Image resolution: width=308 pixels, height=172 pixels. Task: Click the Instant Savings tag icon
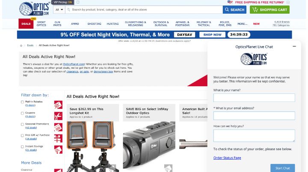(x=58, y=149)
